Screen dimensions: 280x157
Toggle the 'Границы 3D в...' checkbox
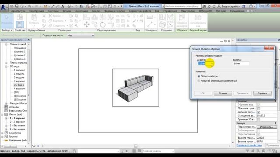(x=259, y=119)
